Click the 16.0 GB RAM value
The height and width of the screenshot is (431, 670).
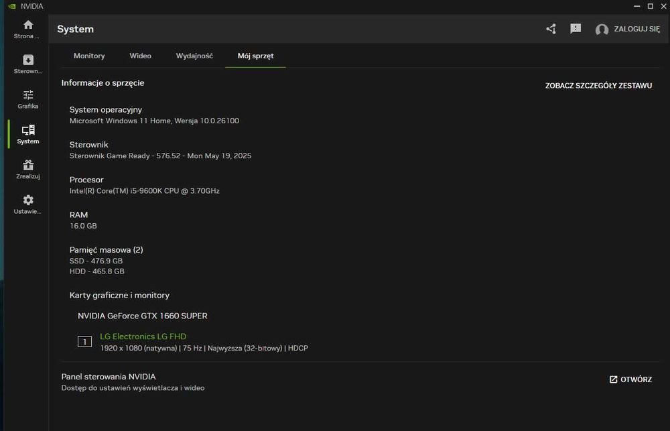click(x=83, y=226)
